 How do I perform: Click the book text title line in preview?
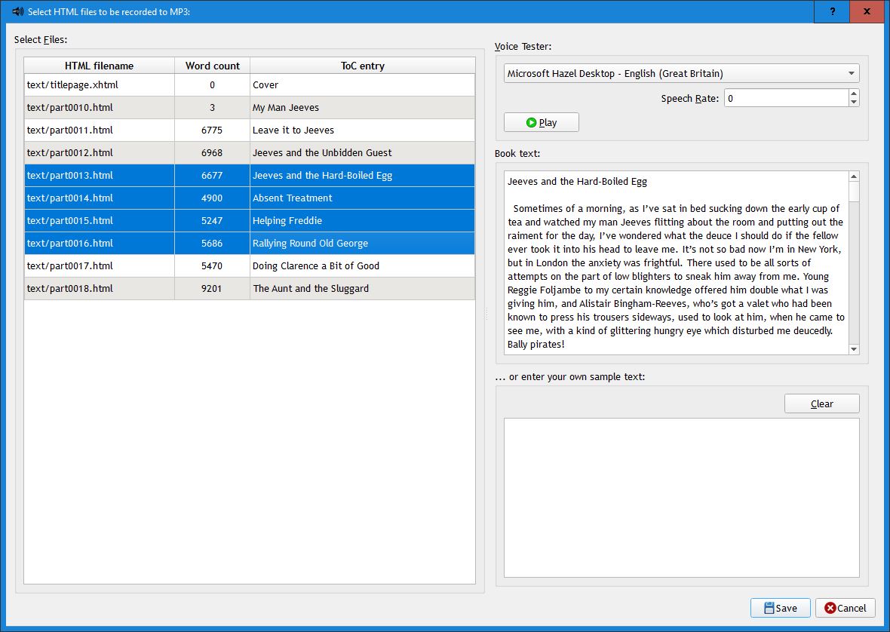pos(577,182)
